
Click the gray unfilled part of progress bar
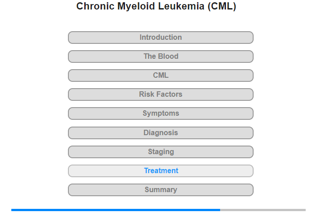(x=263, y=210)
